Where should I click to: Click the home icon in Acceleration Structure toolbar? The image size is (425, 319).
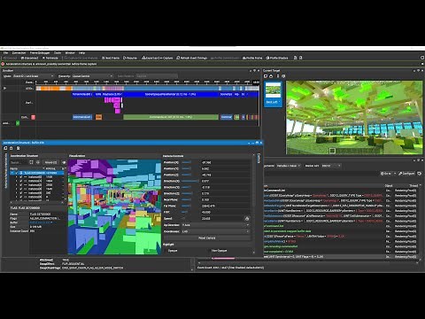[12, 148]
